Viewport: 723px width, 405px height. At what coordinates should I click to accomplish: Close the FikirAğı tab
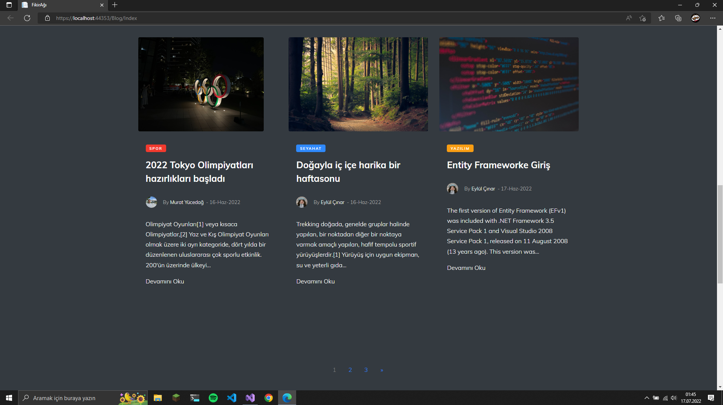102,5
